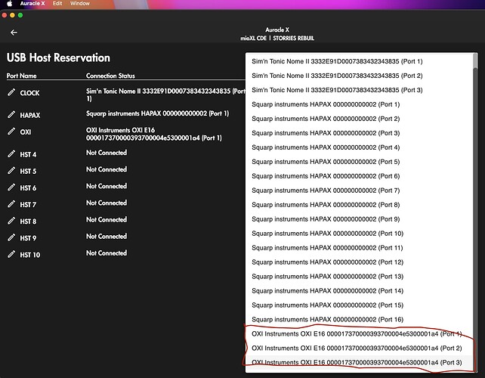The width and height of the screenshot is (485, 378).
Task: Choose Squarp HAPAX Port 15 from list
Action: (x=359, y=305)
